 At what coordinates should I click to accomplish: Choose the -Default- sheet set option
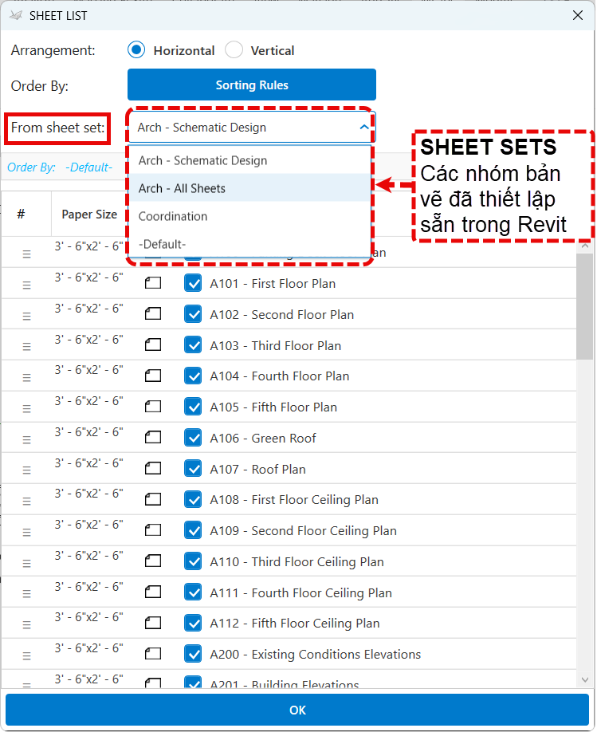[249, 244]
